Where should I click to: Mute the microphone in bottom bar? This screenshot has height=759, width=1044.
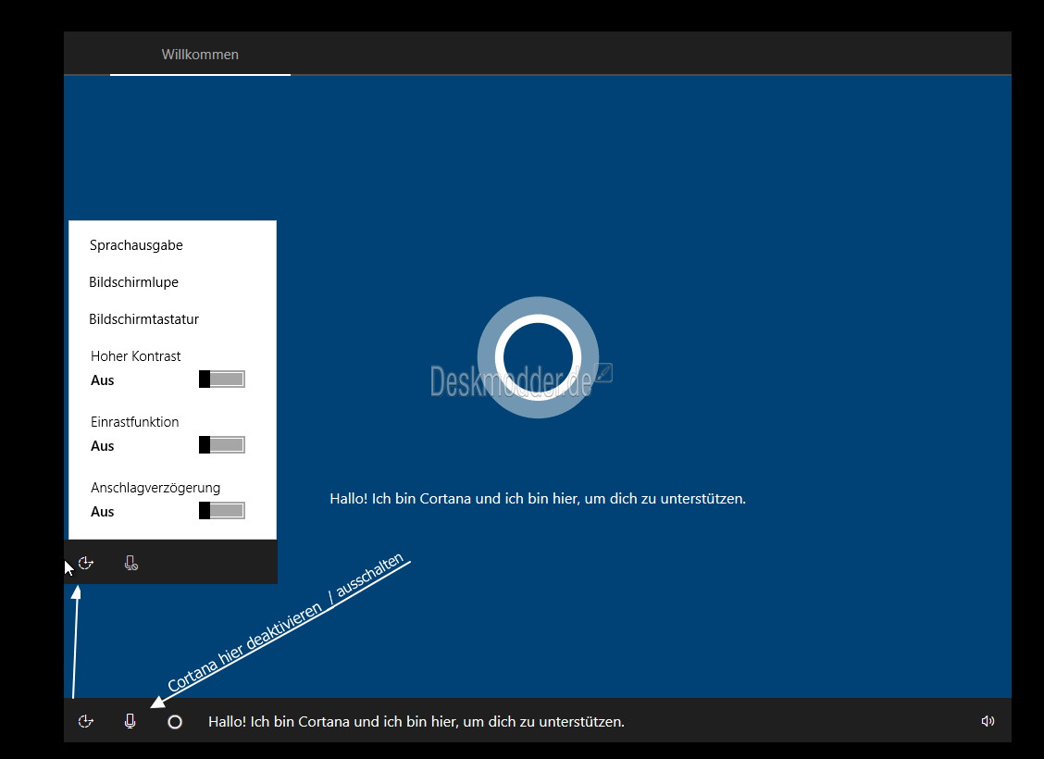click(130, 721)
